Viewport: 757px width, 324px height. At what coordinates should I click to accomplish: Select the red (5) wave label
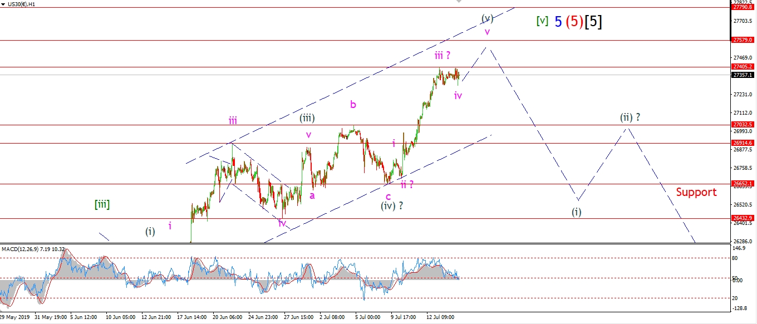[x=575, y=22]
